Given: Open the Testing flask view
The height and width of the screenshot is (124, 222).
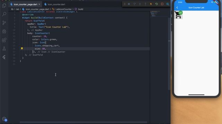Looking at the screenshot, I should point(4,49).
